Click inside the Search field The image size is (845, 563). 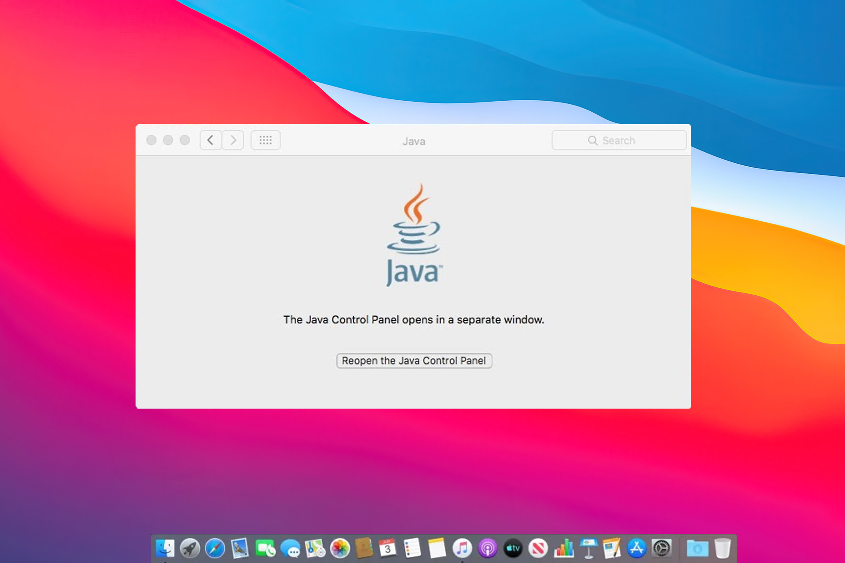[x=618, y=140]
